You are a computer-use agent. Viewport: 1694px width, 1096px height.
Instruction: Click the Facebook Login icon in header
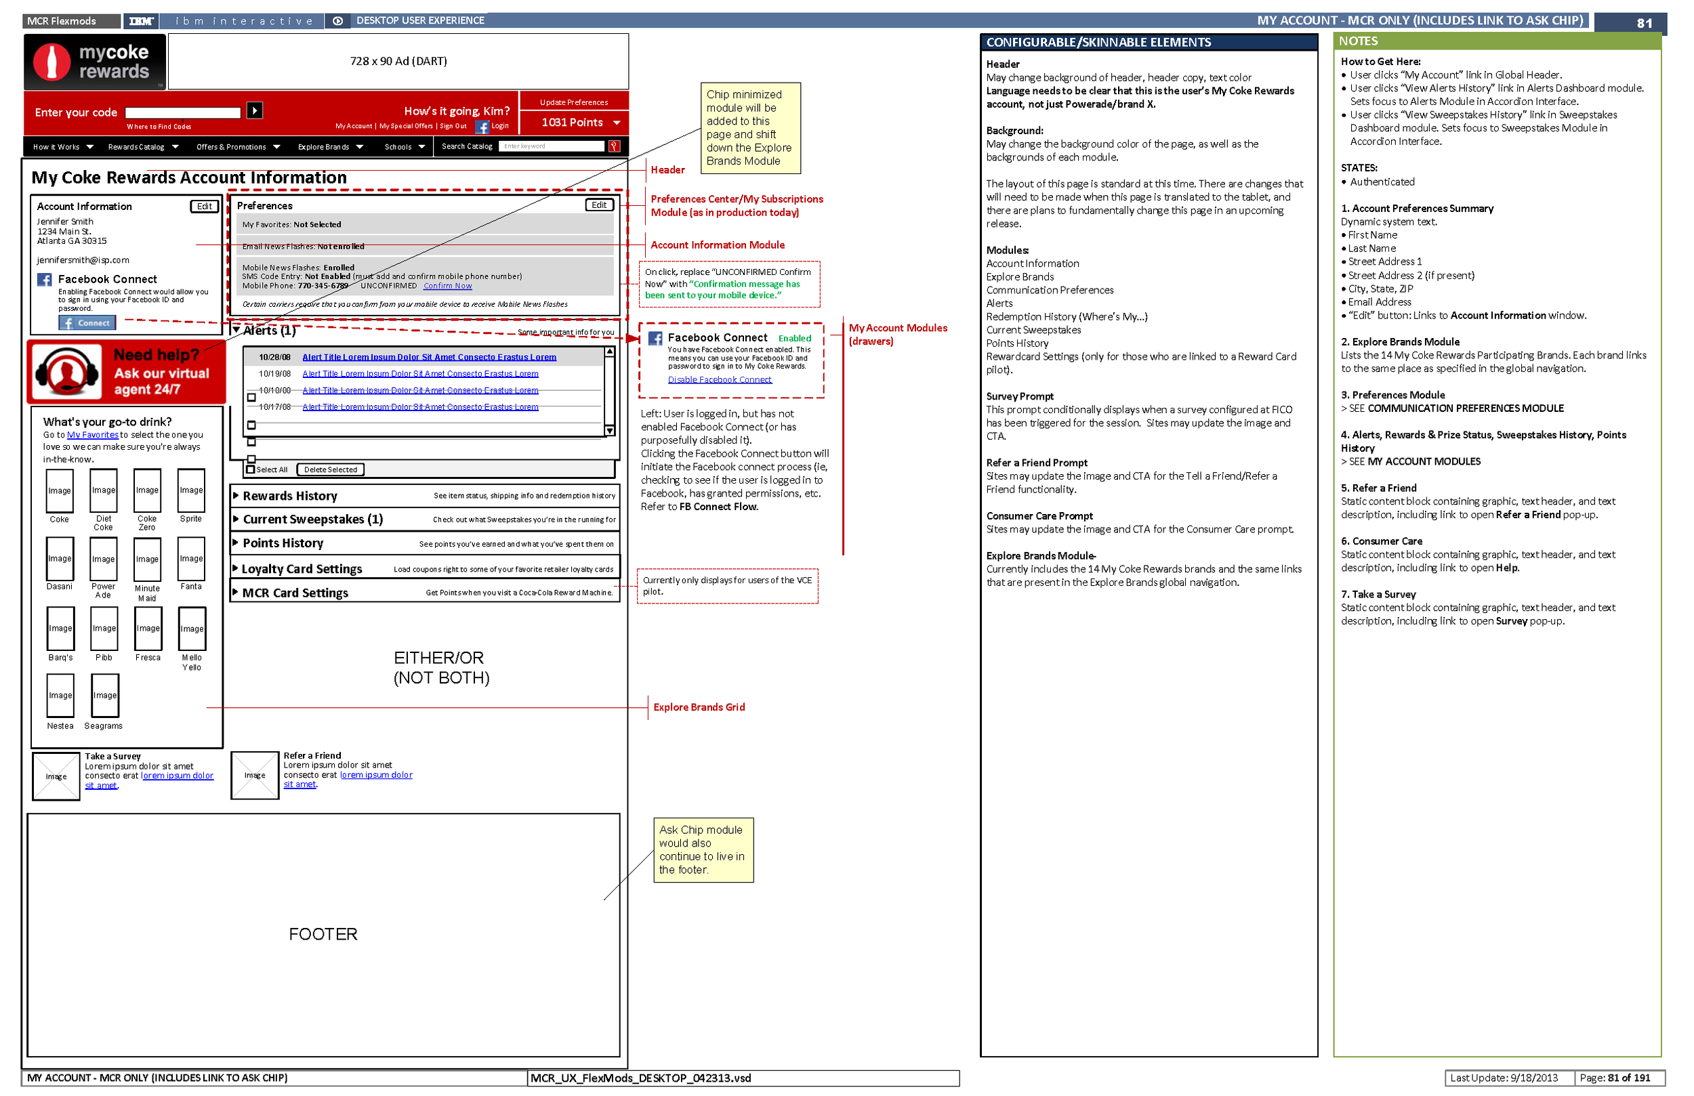click(482, 127)
